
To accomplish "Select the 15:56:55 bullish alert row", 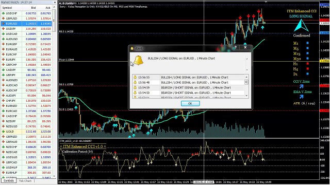I will point(188,77).
